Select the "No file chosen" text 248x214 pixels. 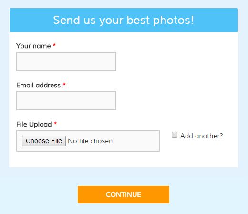coord(90,141)
